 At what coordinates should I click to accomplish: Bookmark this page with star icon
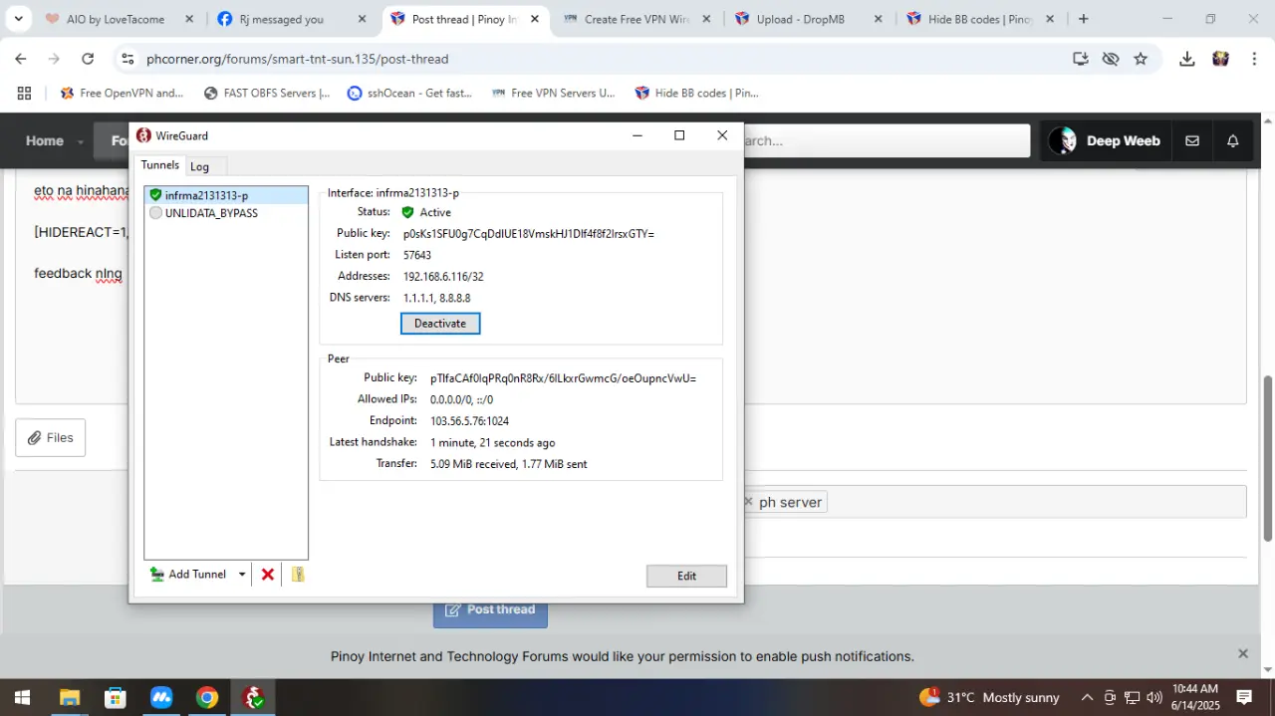pos(1141,59)
